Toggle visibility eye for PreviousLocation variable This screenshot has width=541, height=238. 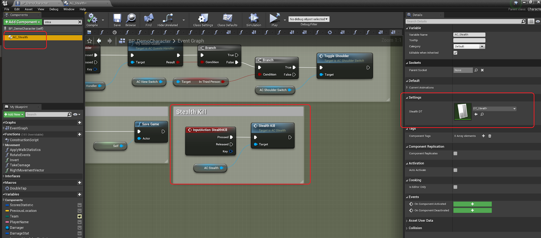point(79,211)
